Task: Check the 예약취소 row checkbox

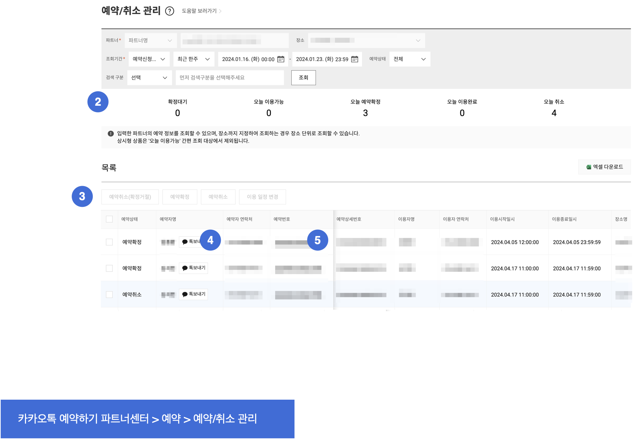Action: [109, 295]
